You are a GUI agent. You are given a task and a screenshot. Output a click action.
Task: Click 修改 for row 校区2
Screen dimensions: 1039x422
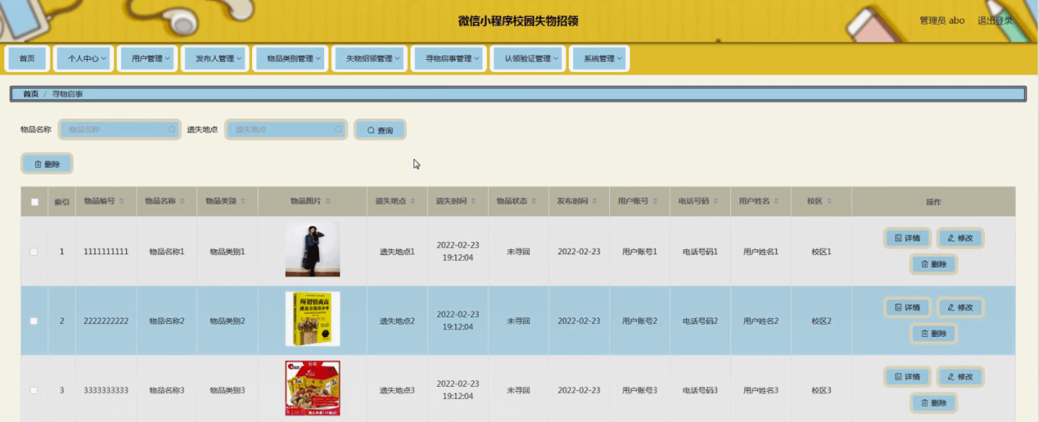960,308
